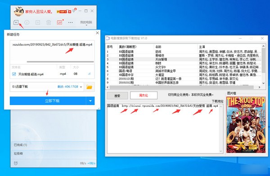
Task: Select the 天台爱情 row in results list
Action: 184,59
